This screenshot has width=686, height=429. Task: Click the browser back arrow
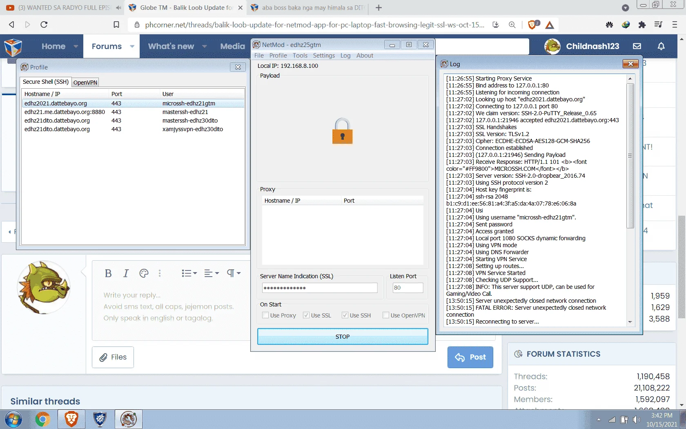(11, 25)
